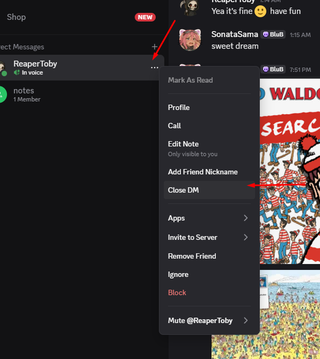The width and height of the screenshot is (320, 359).
Task: Click the 1:15 AM timestamp
Action: click(x=300, y=35)
